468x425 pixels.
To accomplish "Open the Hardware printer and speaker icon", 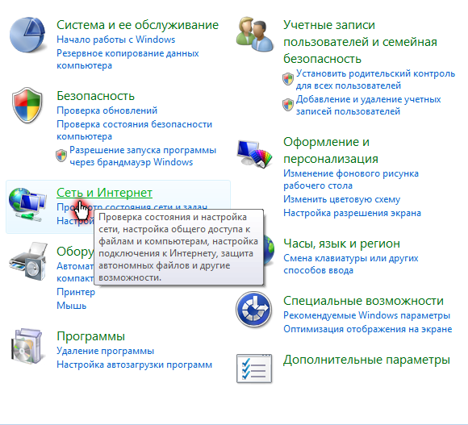I will pyautogui.click(x=27, y=261).
